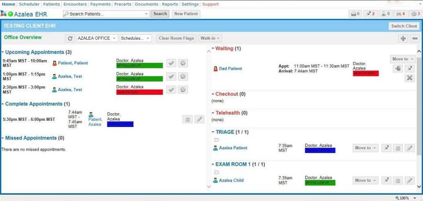The width and height of the screenshot is (423, 201).
Task: Open the Settings menu
Action: point(190,4)
